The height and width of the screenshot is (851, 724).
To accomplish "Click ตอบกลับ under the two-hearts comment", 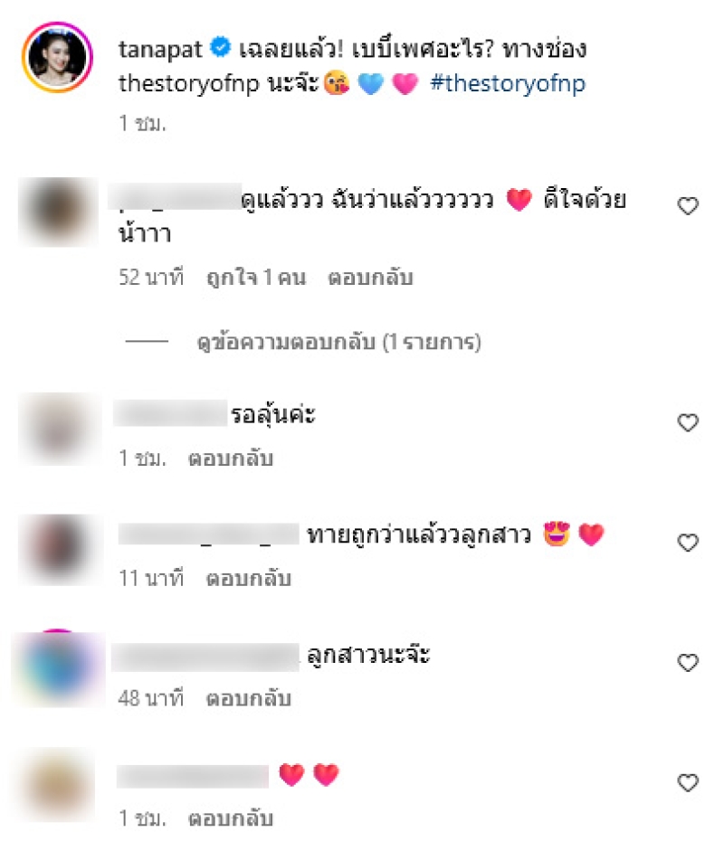I will tap(230, 818).
